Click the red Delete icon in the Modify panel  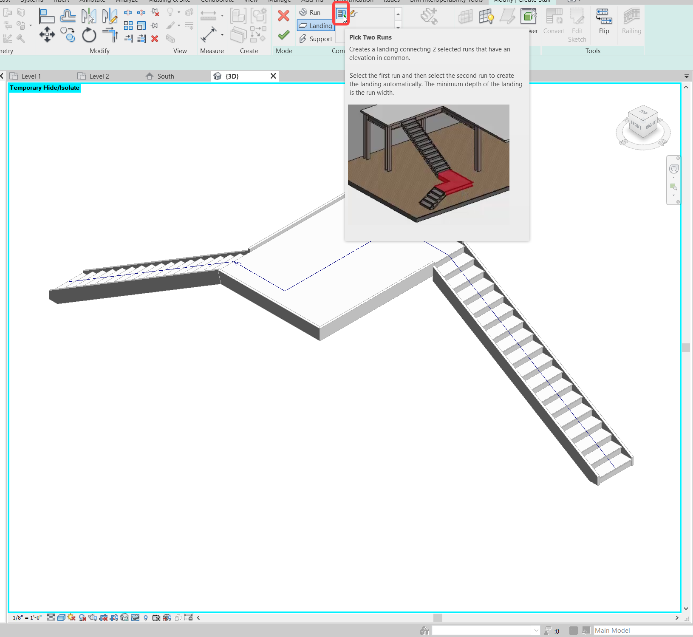[155, 39]
